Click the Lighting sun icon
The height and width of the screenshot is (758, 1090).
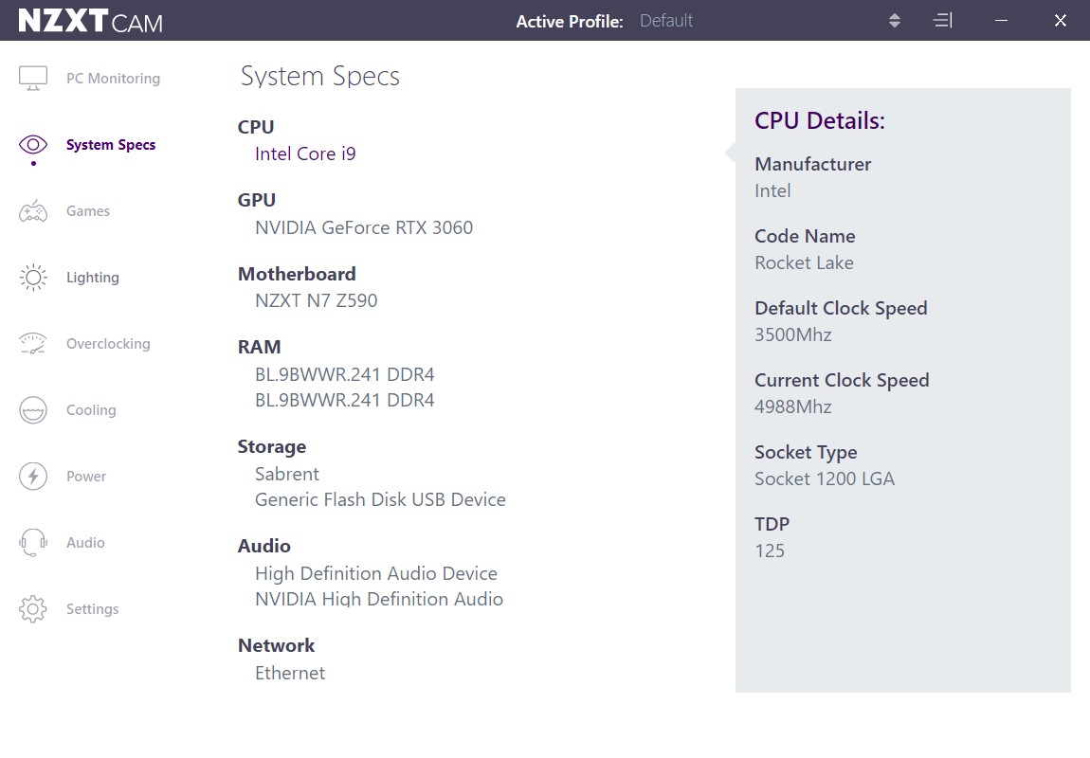tap(32, 278)
